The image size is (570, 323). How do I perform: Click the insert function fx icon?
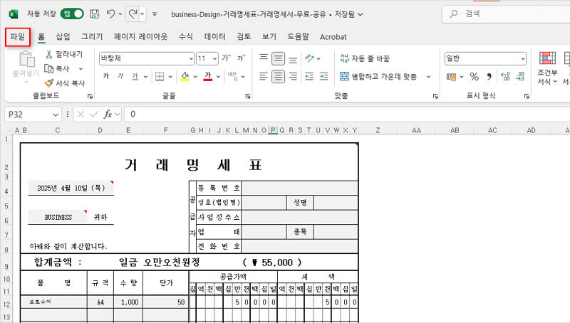[x=108, y=115]
